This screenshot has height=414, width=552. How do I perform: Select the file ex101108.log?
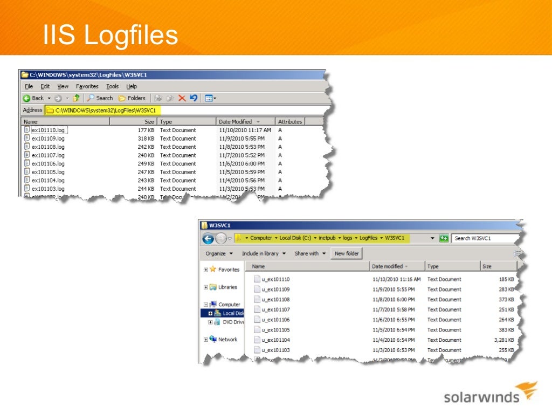point(48,147)
